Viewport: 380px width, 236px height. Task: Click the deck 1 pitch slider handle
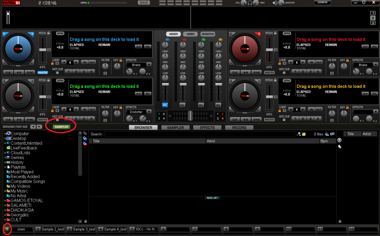[43, 50]
